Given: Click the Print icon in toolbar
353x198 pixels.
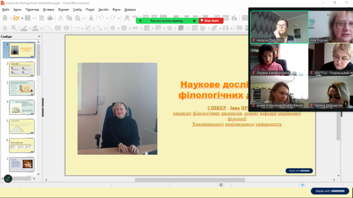Looking at the screenshot, I should pyautogui.click(x=50, y=18).
